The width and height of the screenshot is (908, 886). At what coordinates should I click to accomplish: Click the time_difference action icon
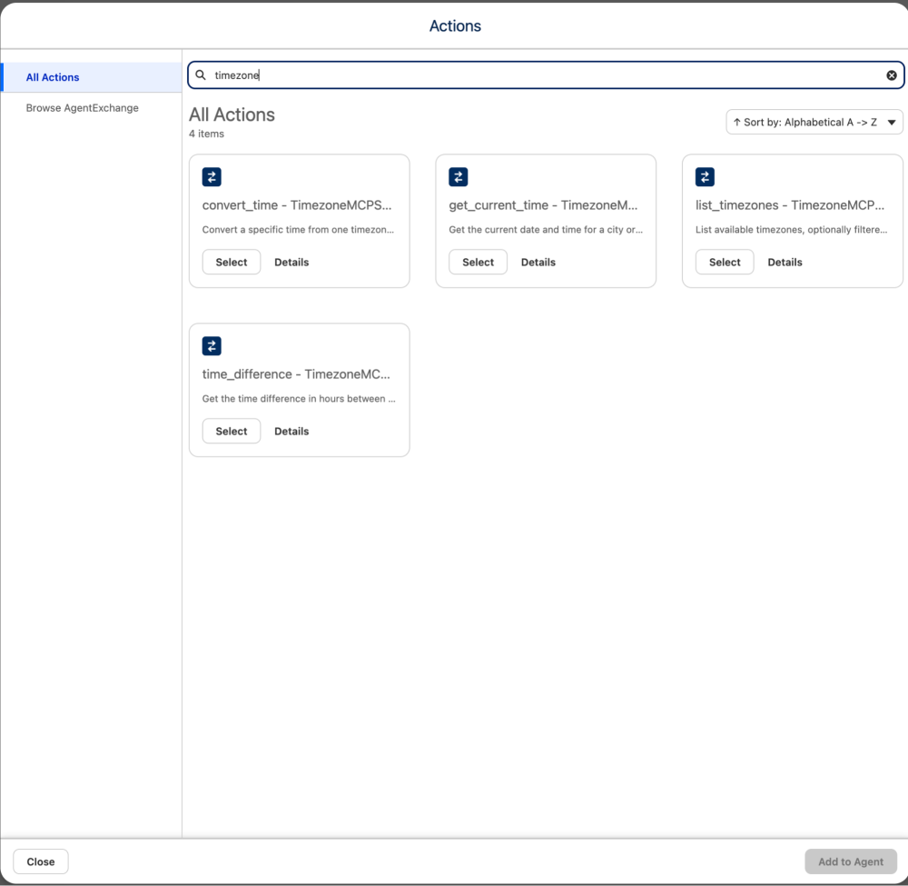(212, 346)
